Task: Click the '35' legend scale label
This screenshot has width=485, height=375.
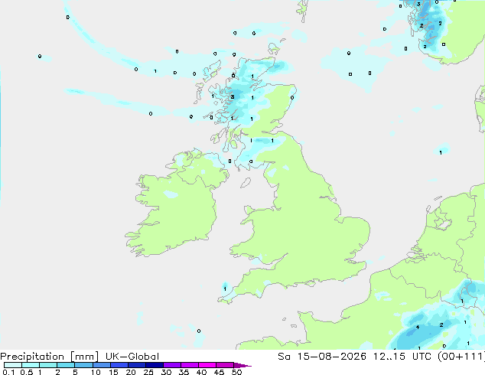Action: pos(184,372)
